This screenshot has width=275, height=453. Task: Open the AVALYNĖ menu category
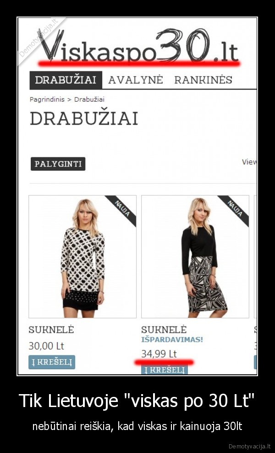pos(136,80)
